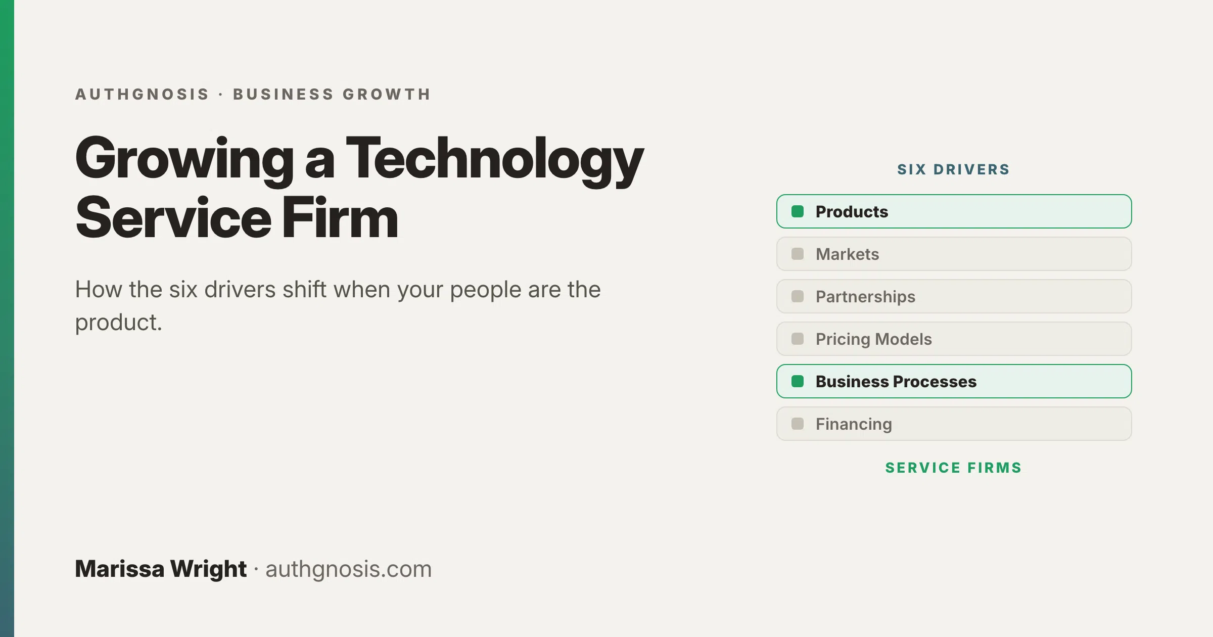
Task: Click the gray square beside Partnerships
Action: tap(798, 296)
